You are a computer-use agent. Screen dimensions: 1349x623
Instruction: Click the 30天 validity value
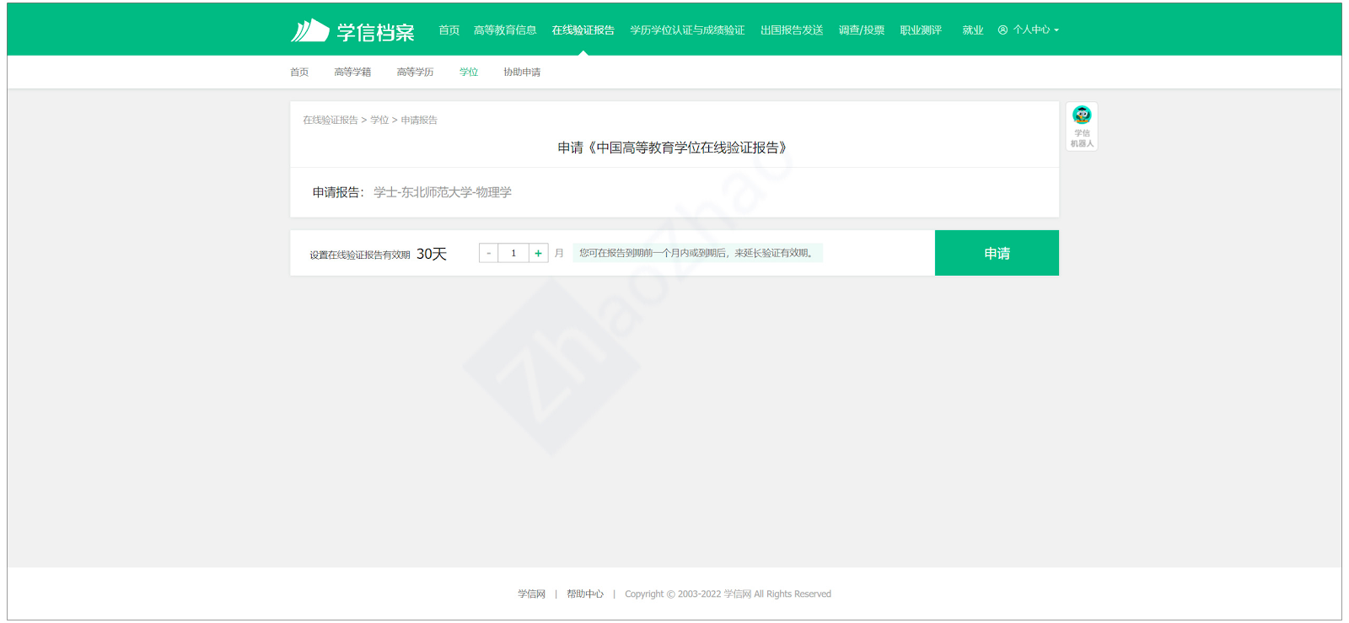click(432, 254)
